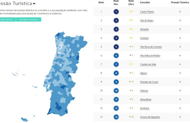Click the national rank badge number 5
190x123 pixels.
pos(116,47)
